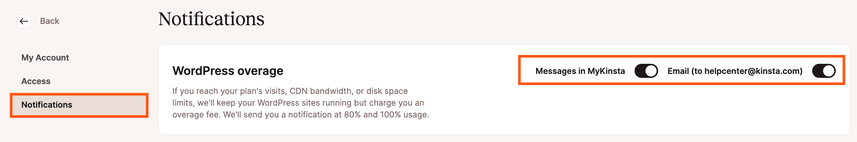The height and width of the screenshot is (142, 857).
Task: Disable the Email notifications switch
Action: click(823, 71)
